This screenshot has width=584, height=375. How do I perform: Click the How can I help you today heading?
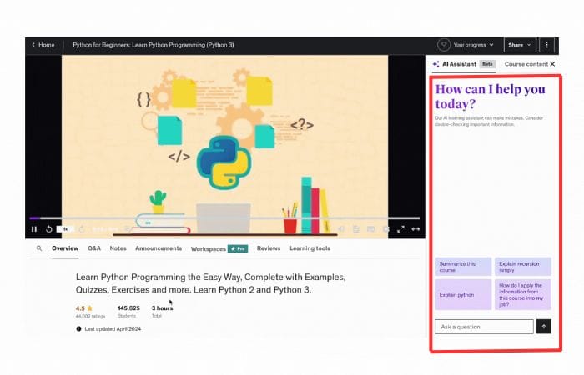tap(491, 97)
